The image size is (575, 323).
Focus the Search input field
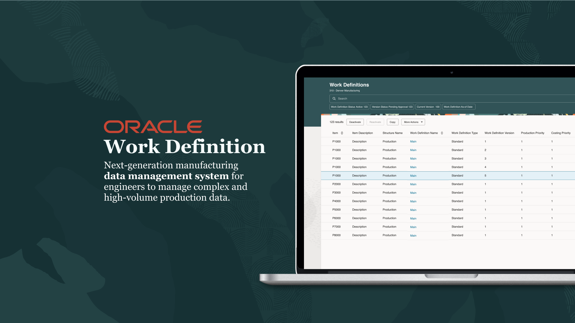pyautogui.click(x=452, y=98)
